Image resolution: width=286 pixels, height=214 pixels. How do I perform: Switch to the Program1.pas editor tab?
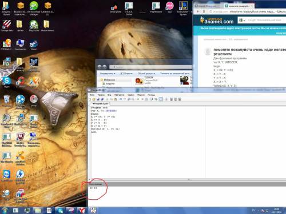pyautogui.click(x=100, y=104)
